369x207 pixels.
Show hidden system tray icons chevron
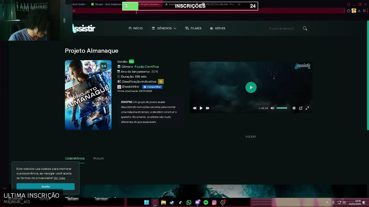click(327, 202)
